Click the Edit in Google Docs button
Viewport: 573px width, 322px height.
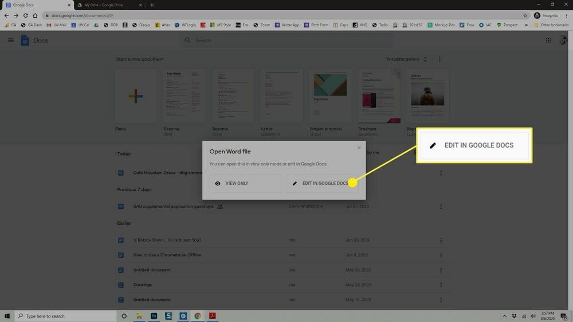[322, 184]
